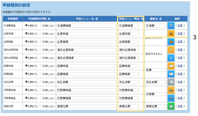Viewport: 198px width, 116px height.
Task: Open help icon next to 機能名 header
Action: [160, 19]
